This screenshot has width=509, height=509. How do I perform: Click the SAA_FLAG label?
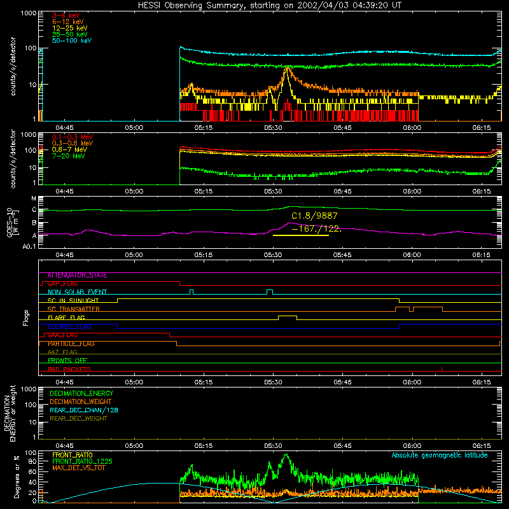coord(62,335)
